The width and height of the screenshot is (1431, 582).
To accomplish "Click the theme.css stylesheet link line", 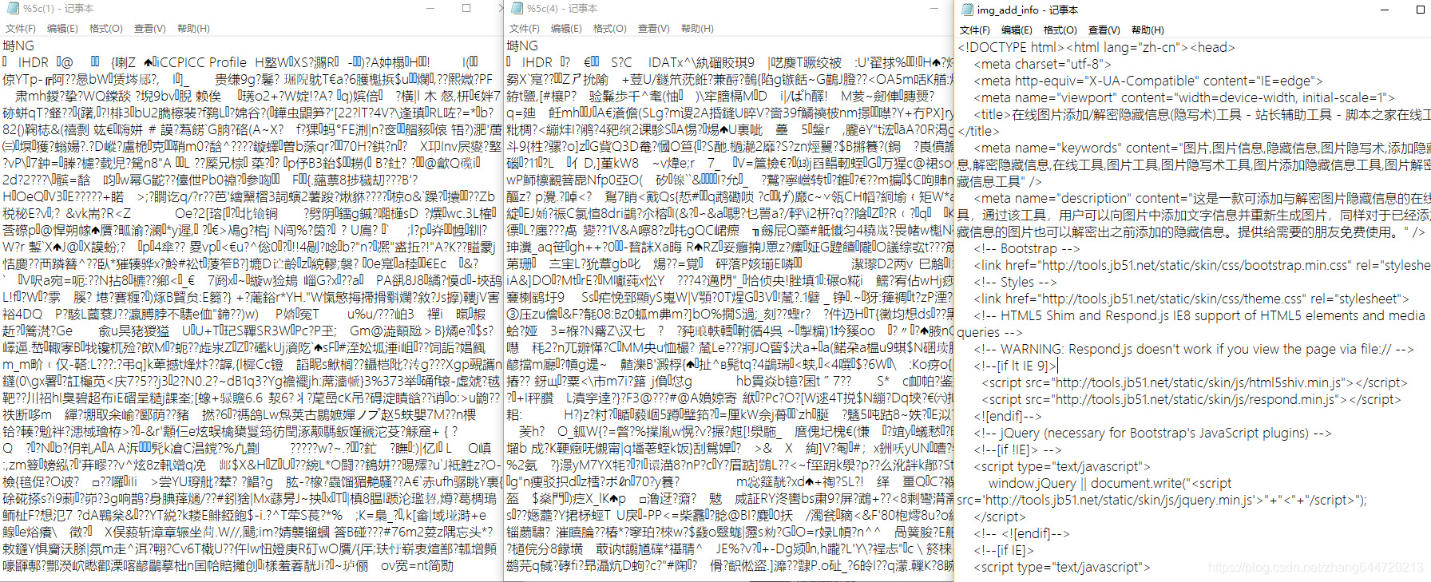I will tap(1191, 299).
